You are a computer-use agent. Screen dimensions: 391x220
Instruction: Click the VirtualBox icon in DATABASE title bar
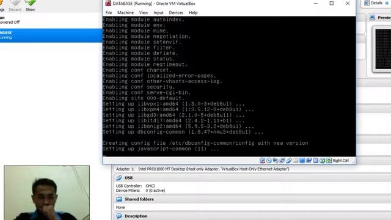(x=108, y=4)
